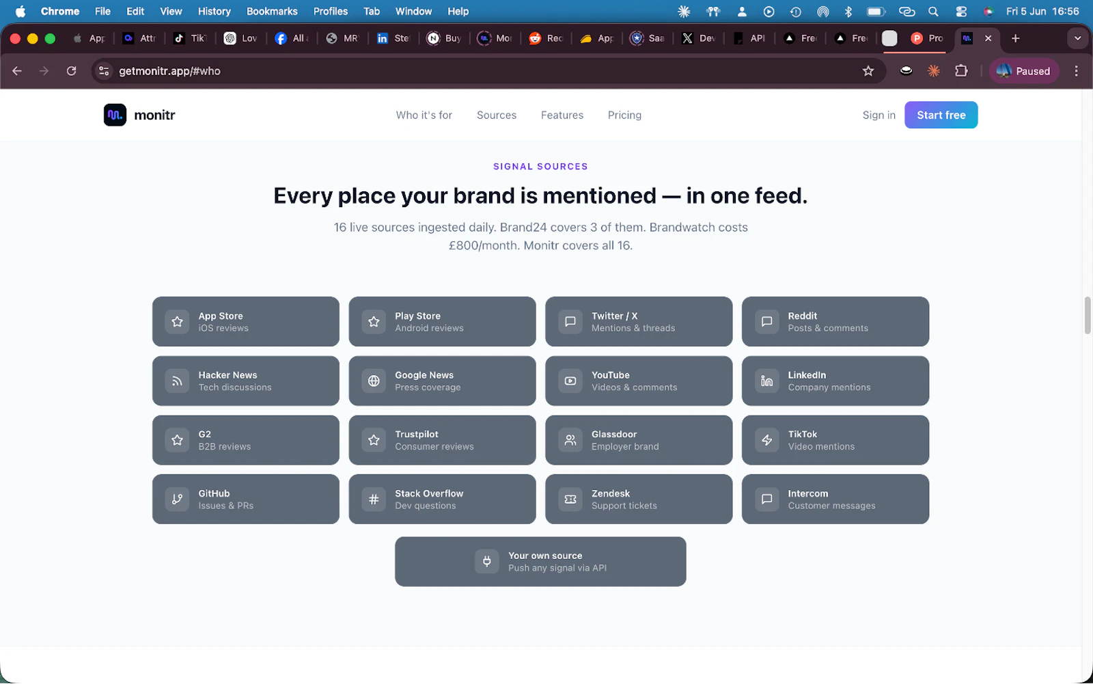Screen dimensions: 1093x684
Task: Click the GitHub branch icon
Action: coord(177,500)
